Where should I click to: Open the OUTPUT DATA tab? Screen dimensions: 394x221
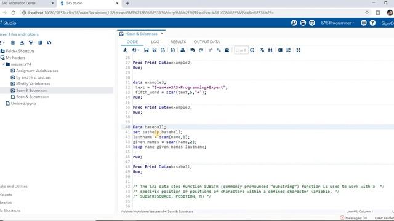point(207,42)
